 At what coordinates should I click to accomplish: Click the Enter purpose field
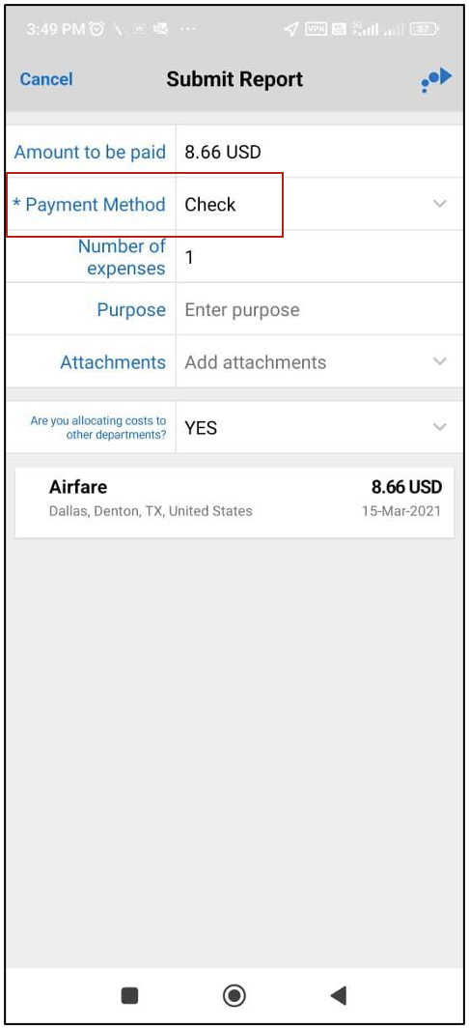[318, 309]
